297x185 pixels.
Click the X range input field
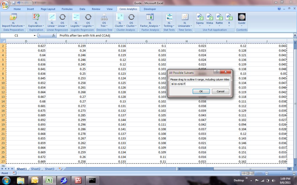point(200,84)
